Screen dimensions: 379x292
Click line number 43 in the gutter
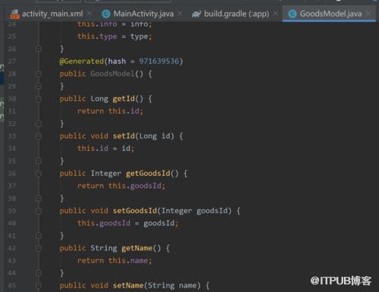click(x=11, y=261)
